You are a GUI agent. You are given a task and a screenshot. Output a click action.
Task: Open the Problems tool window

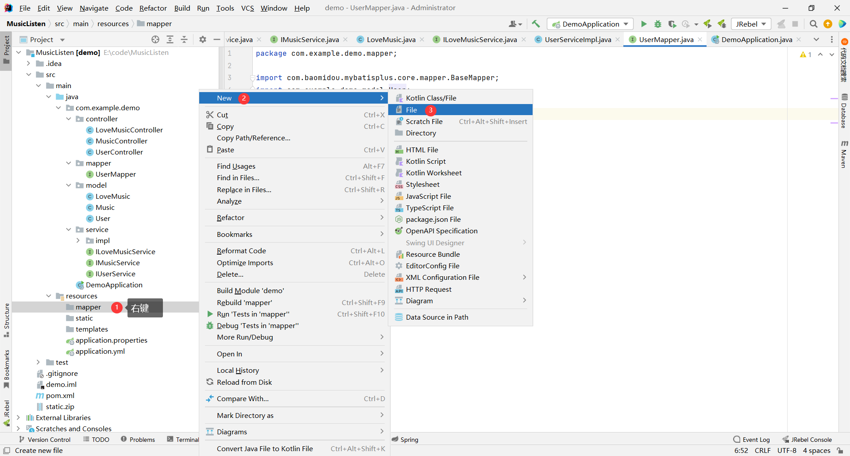(138, 440)
